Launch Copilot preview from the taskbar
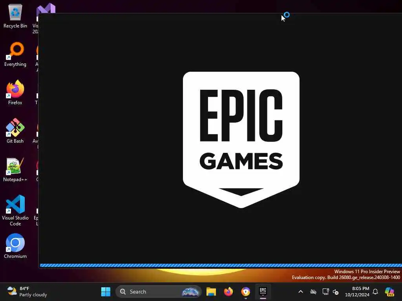Viewport: 402px width, 301px height. point(389,292)
